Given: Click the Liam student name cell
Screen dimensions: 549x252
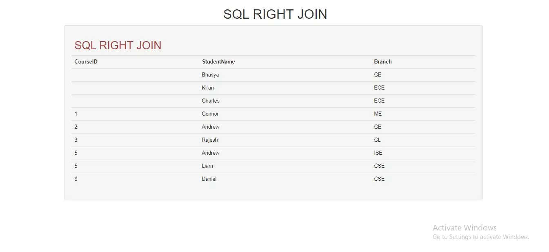Looking at the screenshot, I should [x=207, y=166].
